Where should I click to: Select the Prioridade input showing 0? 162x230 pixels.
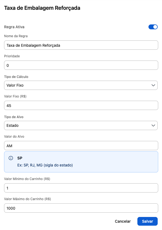pyautogui.click(x=81, y=65)
